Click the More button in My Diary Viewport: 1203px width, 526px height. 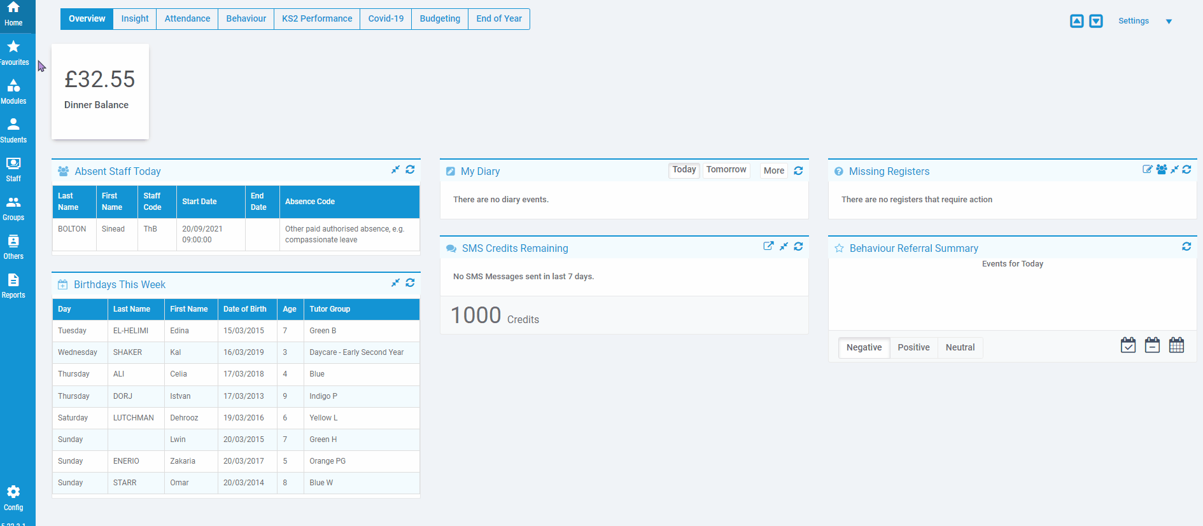[773, 170]
